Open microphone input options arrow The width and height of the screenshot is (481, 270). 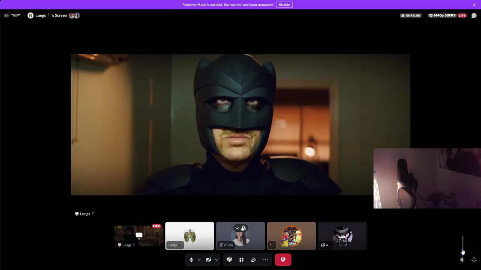coord(199,259)
